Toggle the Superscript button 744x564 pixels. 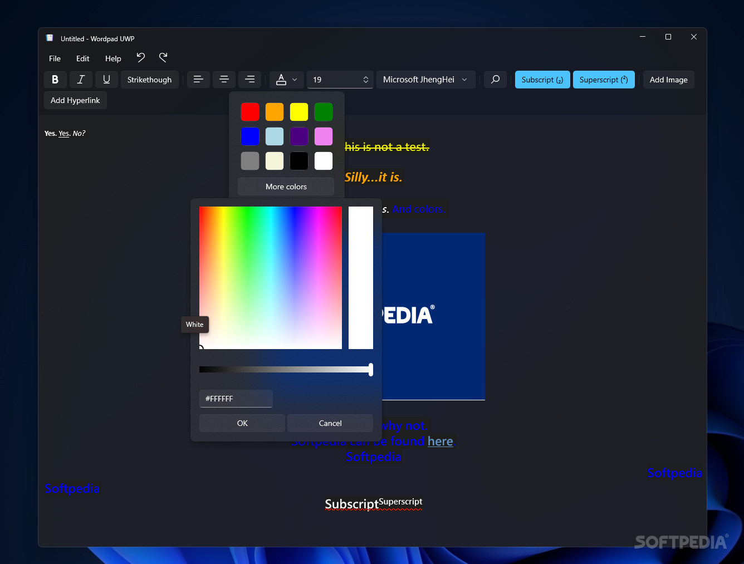pos(604,80)
